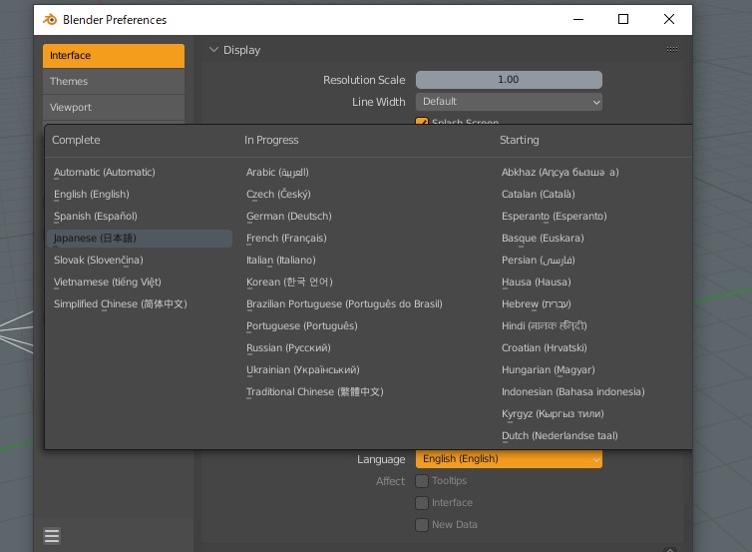Maximize the Blender Preferences window

(623, 19)
